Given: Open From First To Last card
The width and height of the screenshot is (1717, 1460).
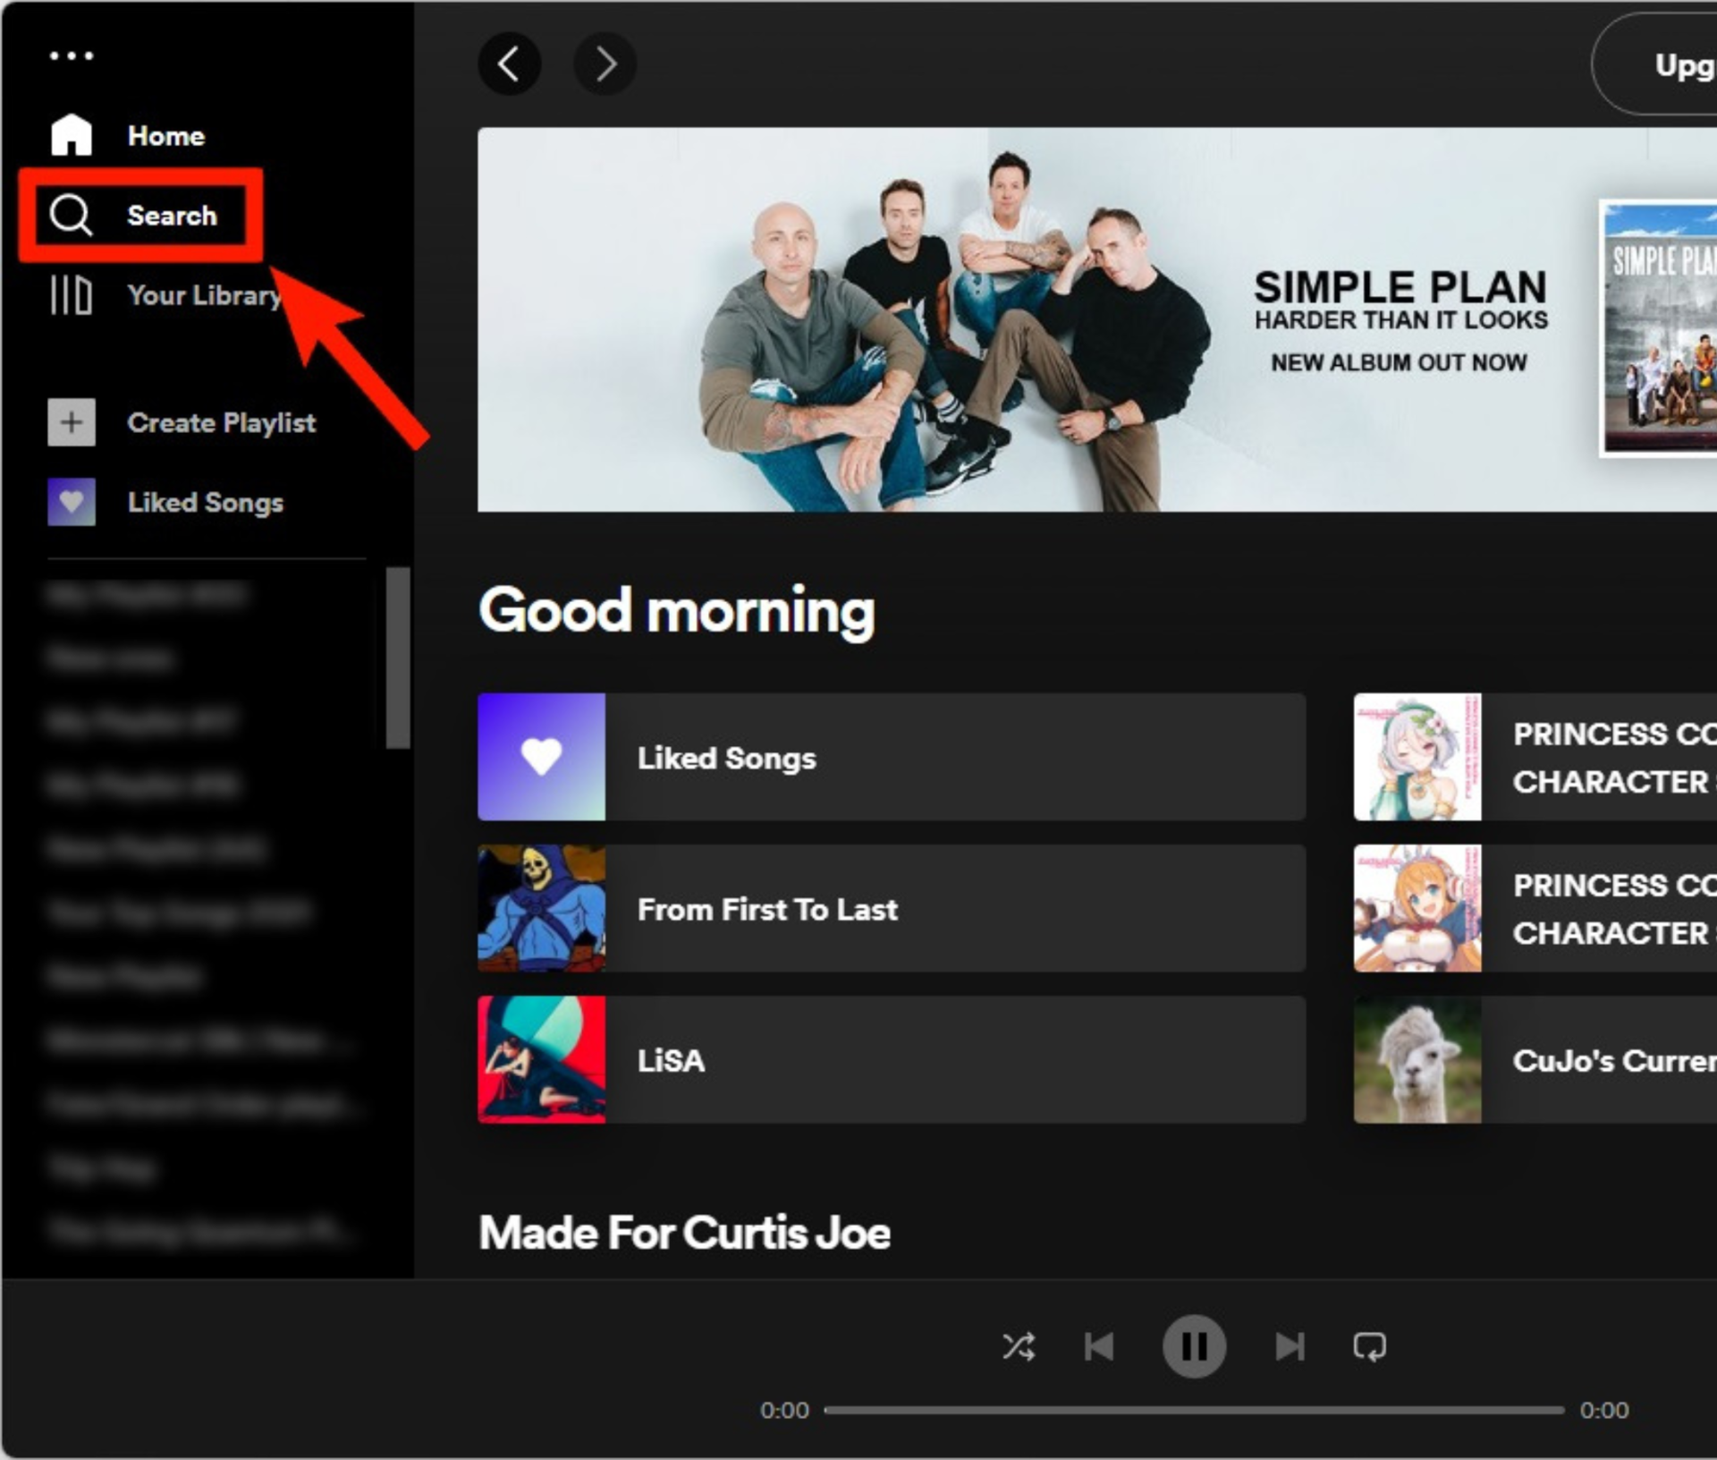Looking at the screenshot, I should tap(891, 909).
